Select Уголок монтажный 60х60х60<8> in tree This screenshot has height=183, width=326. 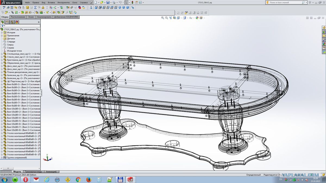(x=22, y=155)
